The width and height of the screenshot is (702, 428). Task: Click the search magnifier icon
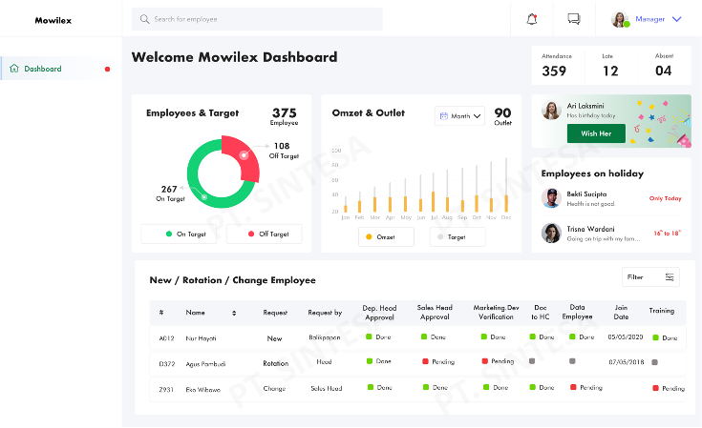(144, 19)
